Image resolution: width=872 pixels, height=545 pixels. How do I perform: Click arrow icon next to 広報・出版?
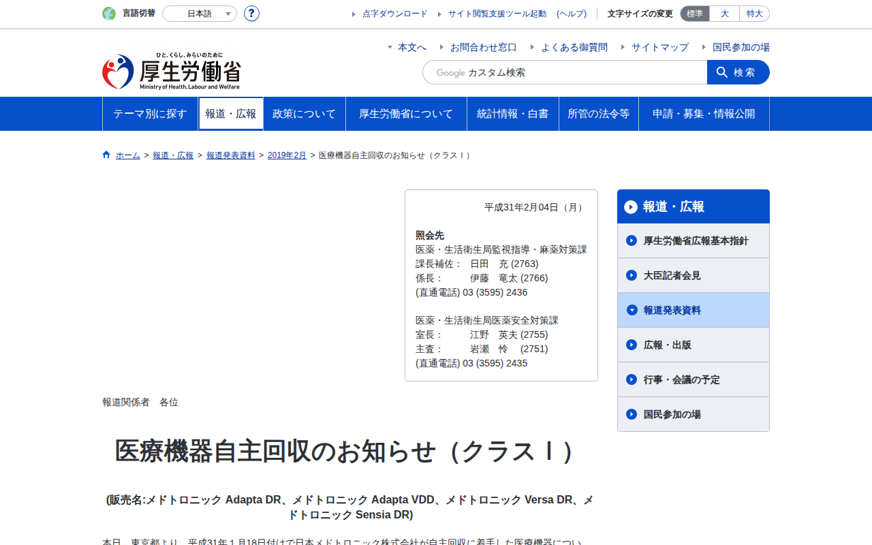coord(632,345)
